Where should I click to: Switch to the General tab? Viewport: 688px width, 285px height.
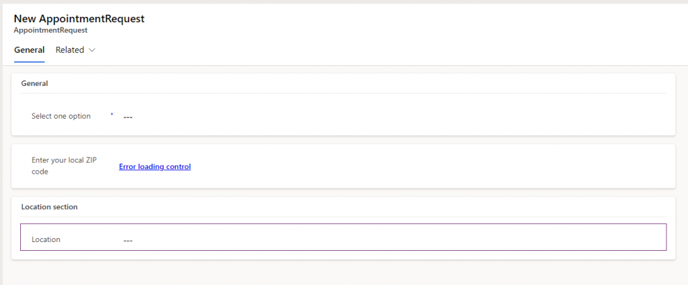(29, 50)
